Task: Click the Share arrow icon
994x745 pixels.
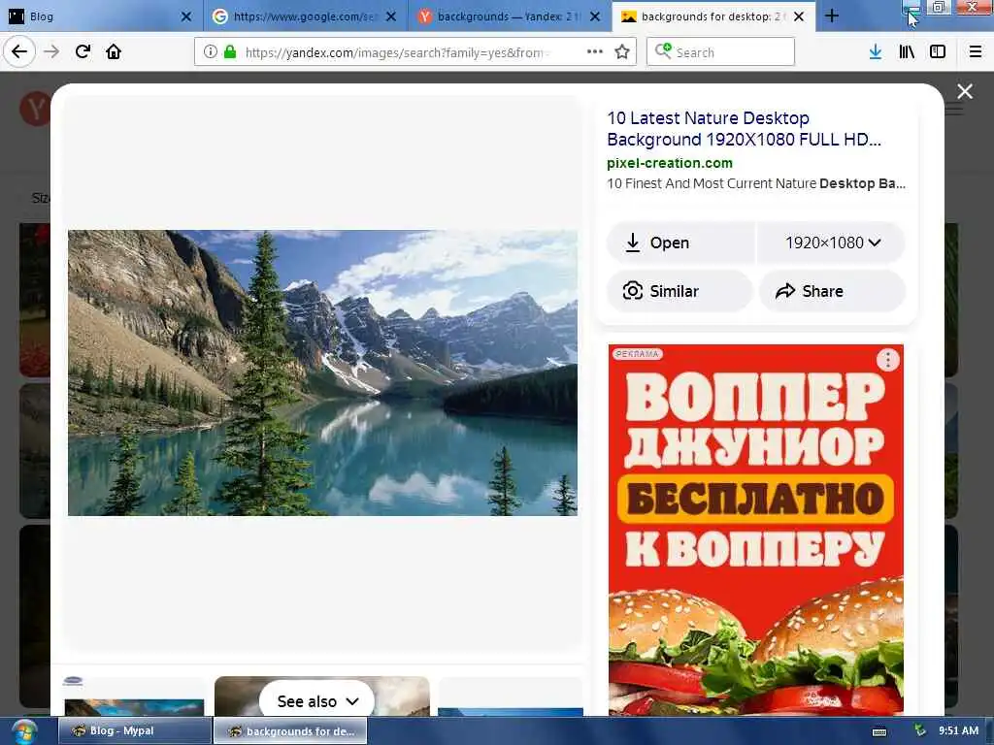Action: point(785,291)
